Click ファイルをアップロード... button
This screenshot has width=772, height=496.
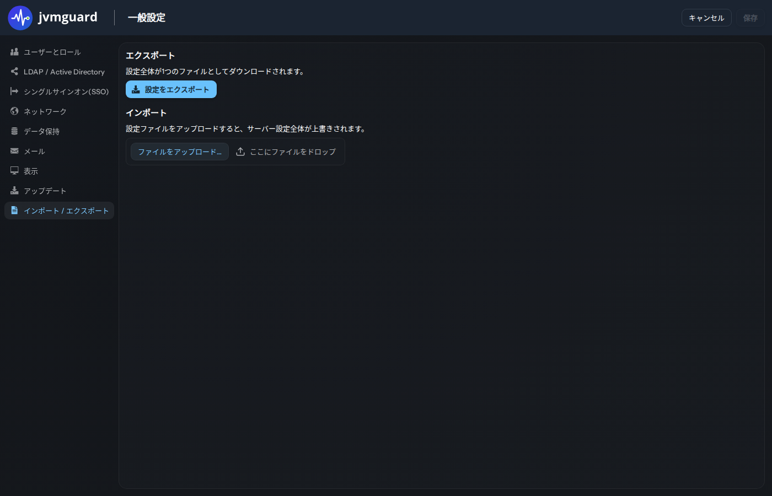point(180,152)
